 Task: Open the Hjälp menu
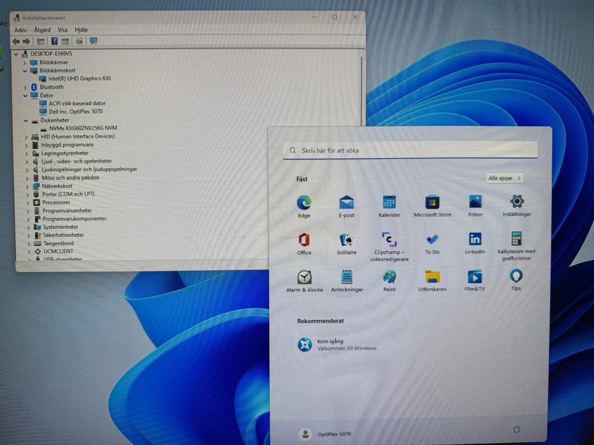(x=81, y=30)
